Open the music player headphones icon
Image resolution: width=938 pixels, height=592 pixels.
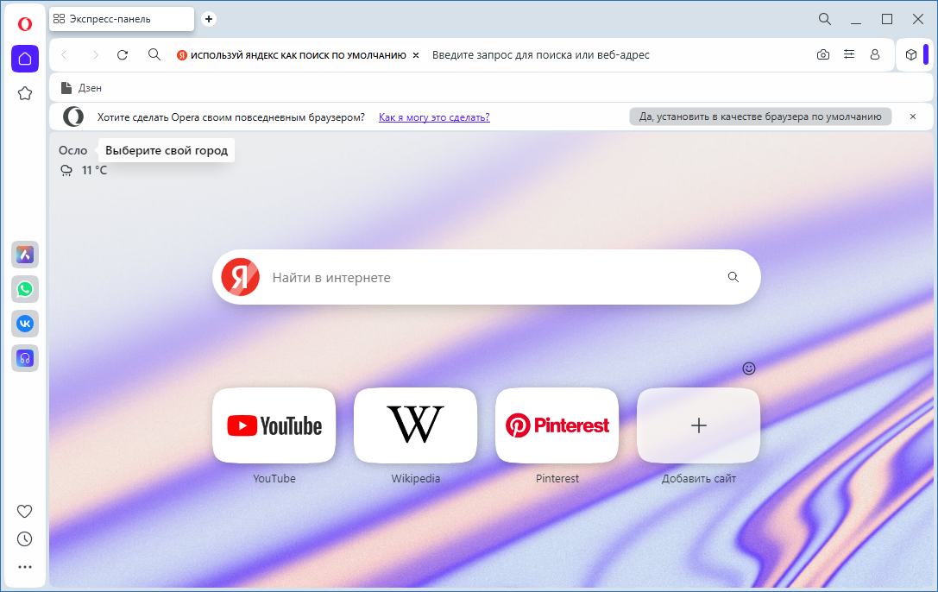tap(24, 358)
